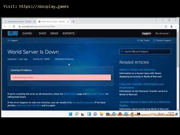Click the Relevant Products label
The image size is (180, 135).
(64, 59)
